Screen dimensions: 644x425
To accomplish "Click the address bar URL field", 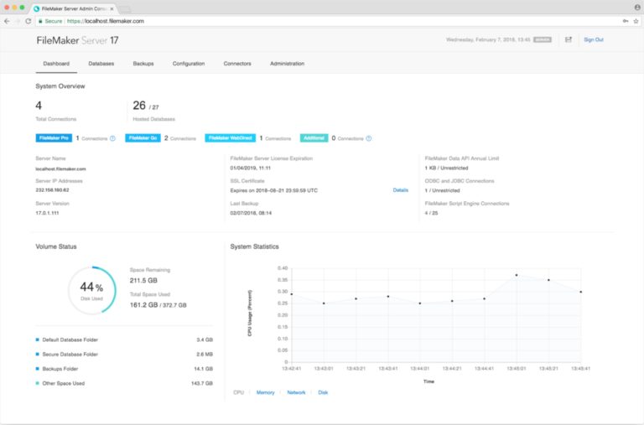I will coord(329,21).
